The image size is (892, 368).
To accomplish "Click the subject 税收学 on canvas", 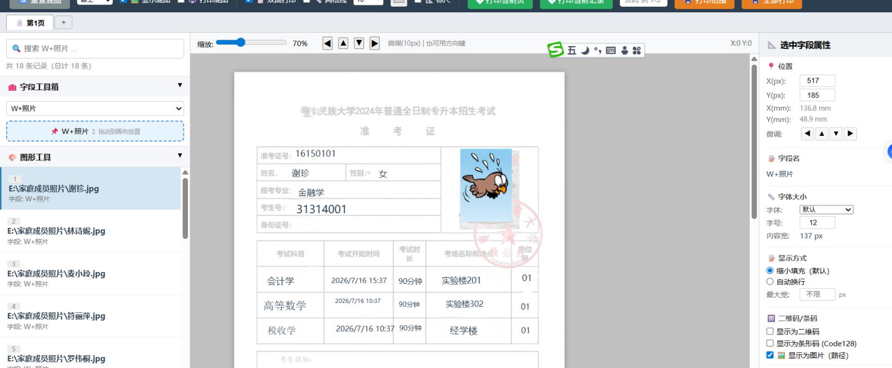I will [282, 331].
